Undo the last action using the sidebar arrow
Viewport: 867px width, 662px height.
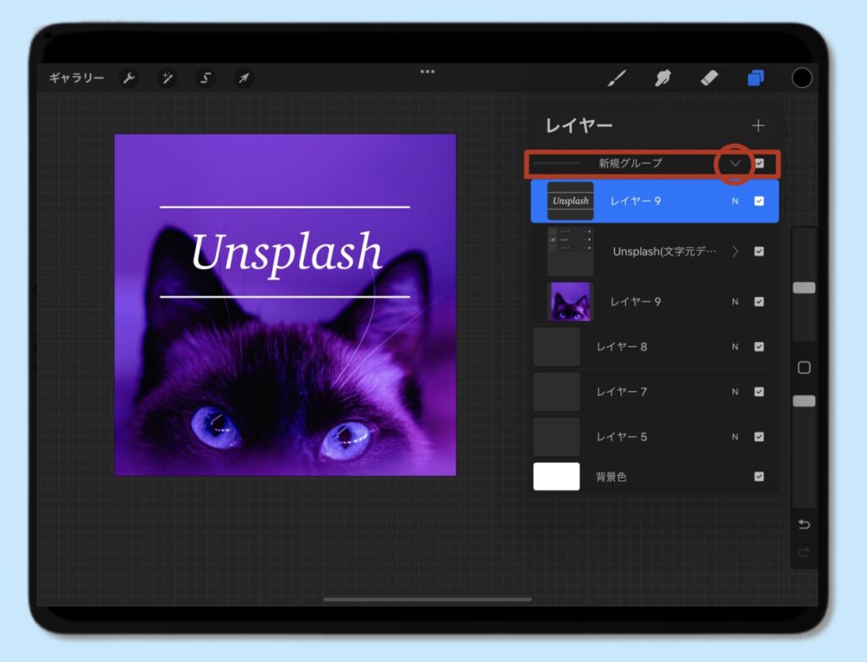pyautogui.click(x=804, y=524)
